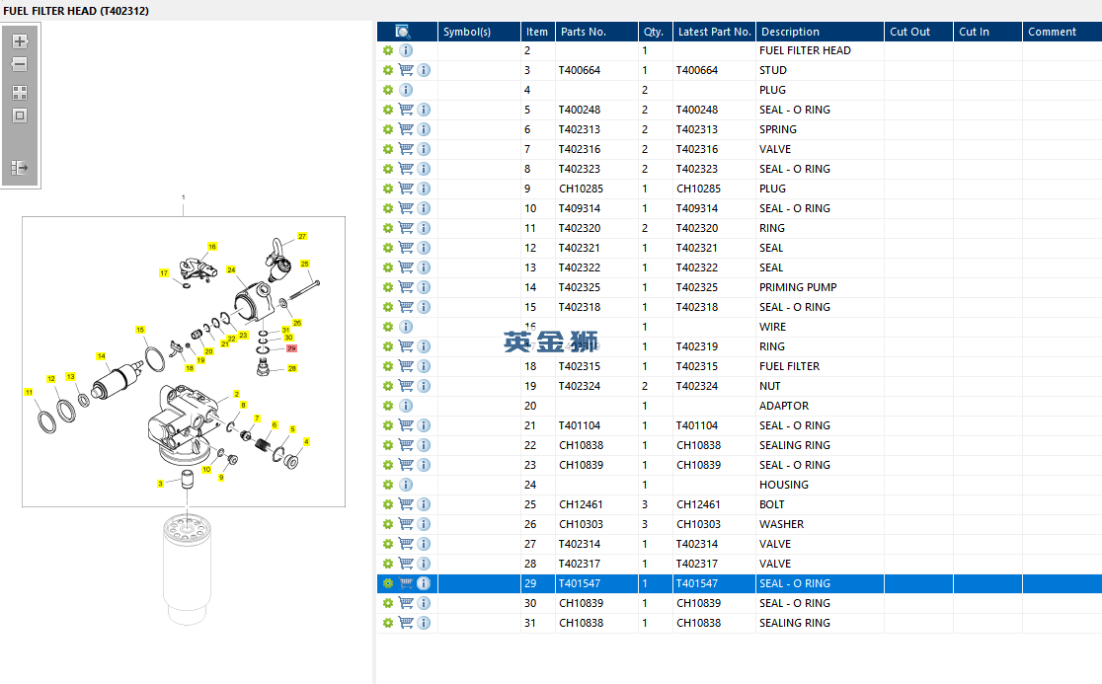Screen dimensions: 1102x684
Task: Open info for PRIMING PUMP row
Action: (x=424, y=287)
